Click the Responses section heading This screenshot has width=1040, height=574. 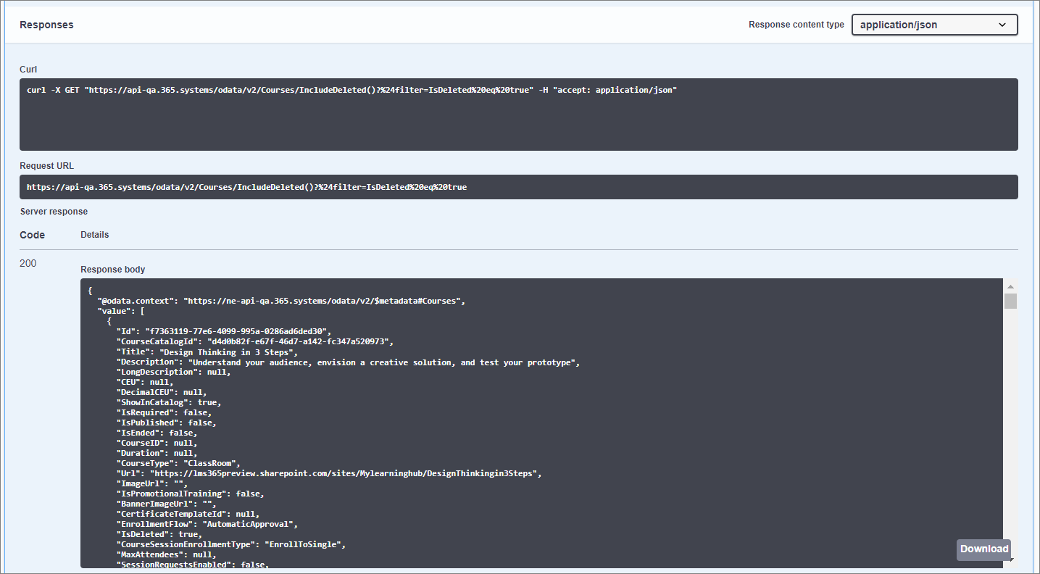(46, 25)
